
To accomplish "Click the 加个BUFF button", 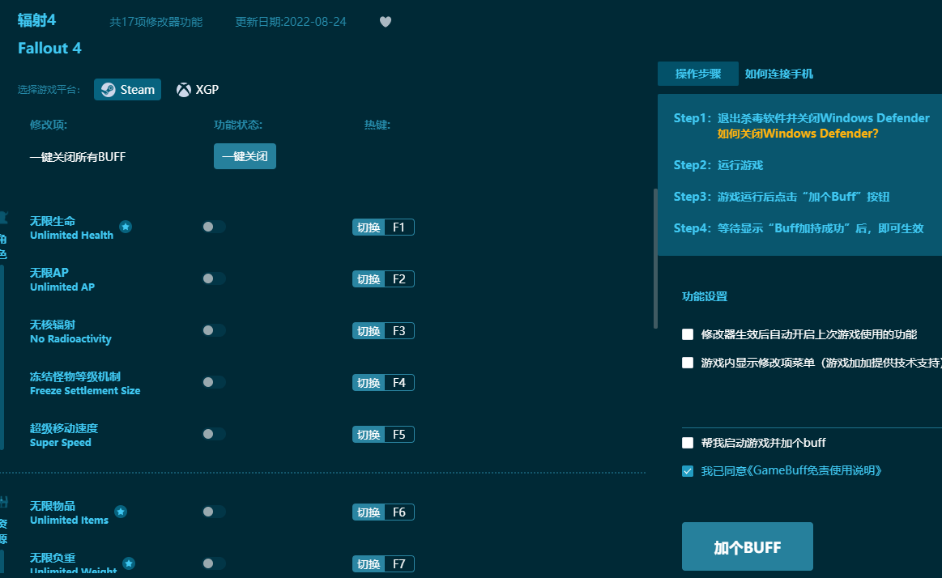I will 748,546.
